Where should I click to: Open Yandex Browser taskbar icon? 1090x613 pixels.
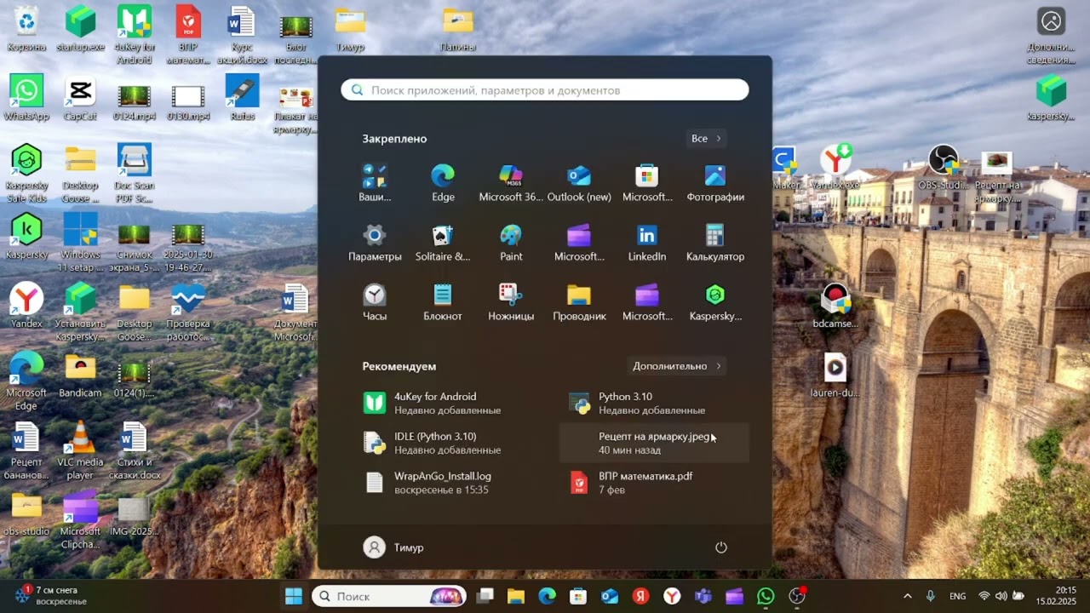click(x=672, y=596)
